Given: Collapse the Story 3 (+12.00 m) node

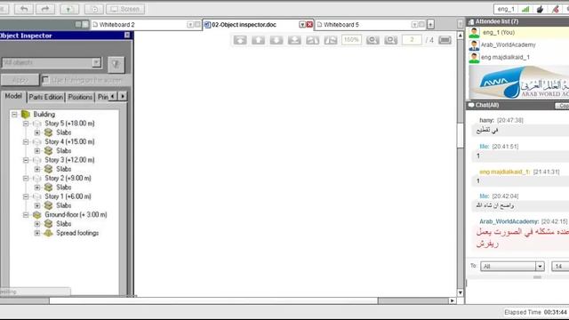Looking at the screenshot, I should (x=26, y=160).
